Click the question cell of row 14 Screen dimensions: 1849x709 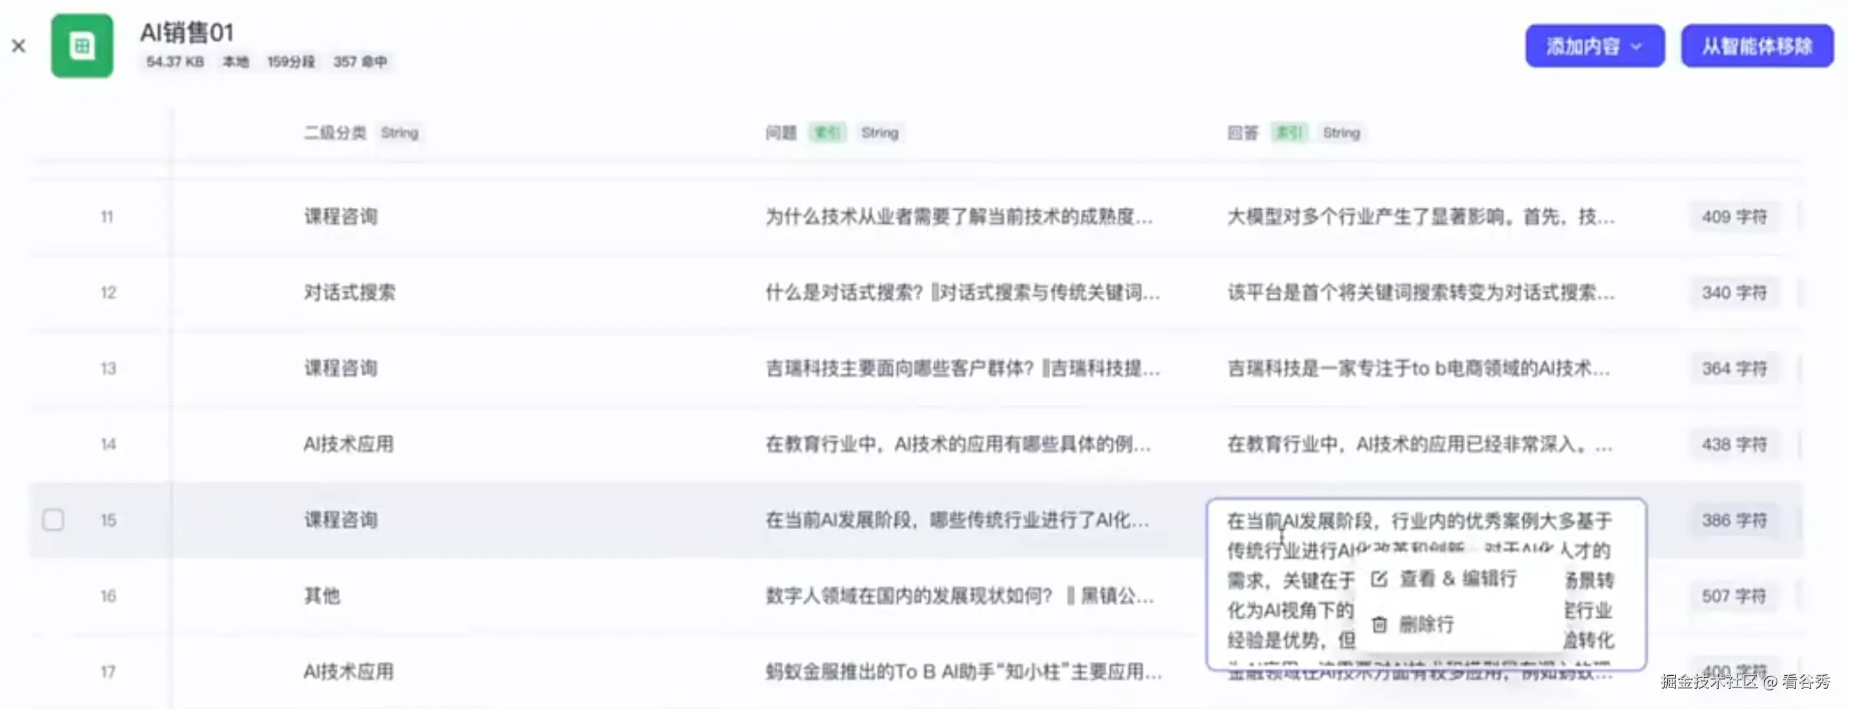[x=958, y=444]
